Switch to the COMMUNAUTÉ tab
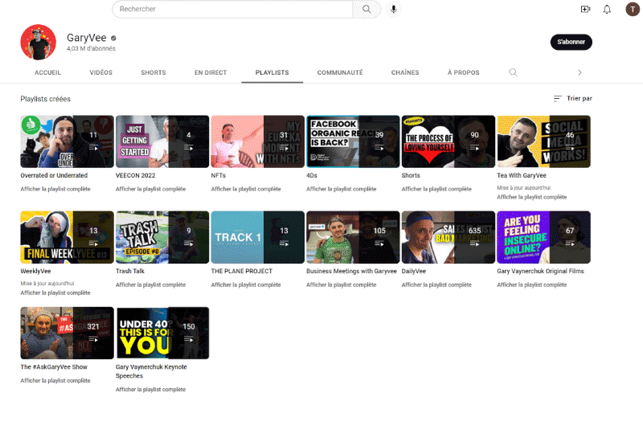Screen dimensions: 643x426 pos(340,72)
